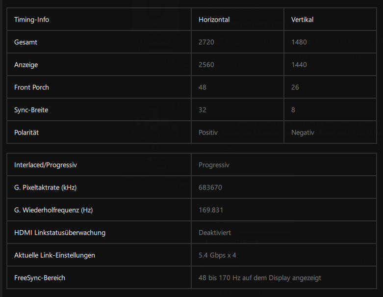Click horizontal Front Porch value 48
Viewport: 383px width, 297px height.
pos(202,87)
